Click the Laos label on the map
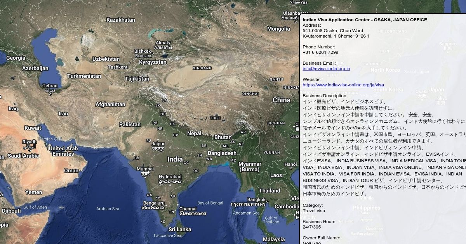The width and height of the screenshot is (466, 244). pyautogui.click(x=276, y=175)
